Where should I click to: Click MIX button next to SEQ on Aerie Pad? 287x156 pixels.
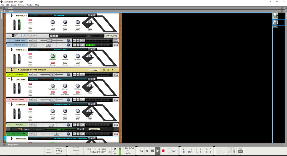(78, 125)
